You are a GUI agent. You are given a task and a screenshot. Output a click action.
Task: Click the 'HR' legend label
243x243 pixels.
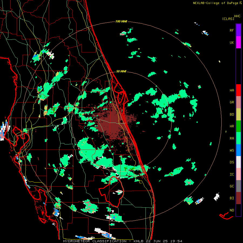(x=232, y=126)
